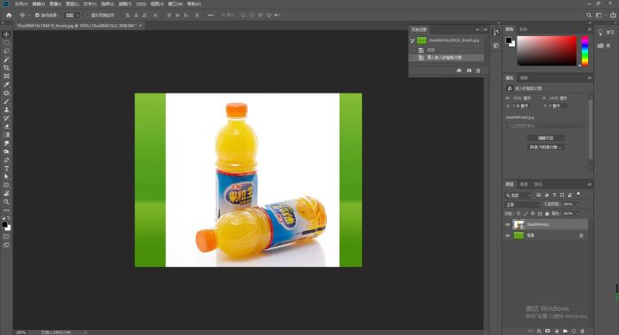
Task: Select the Place Embedded Smart Object history state
Action: pos(446,58)
